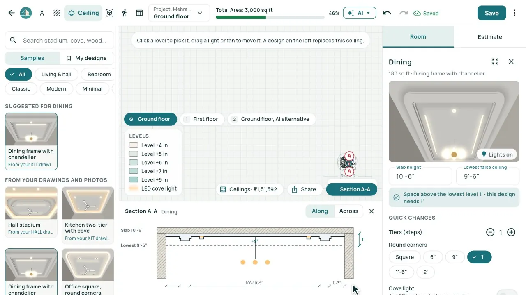The height and width of the screenshot is (295, 526).
Task: Decrease the Tiers (steps) count
Action: pyautogui.click(x=490, y=232)
